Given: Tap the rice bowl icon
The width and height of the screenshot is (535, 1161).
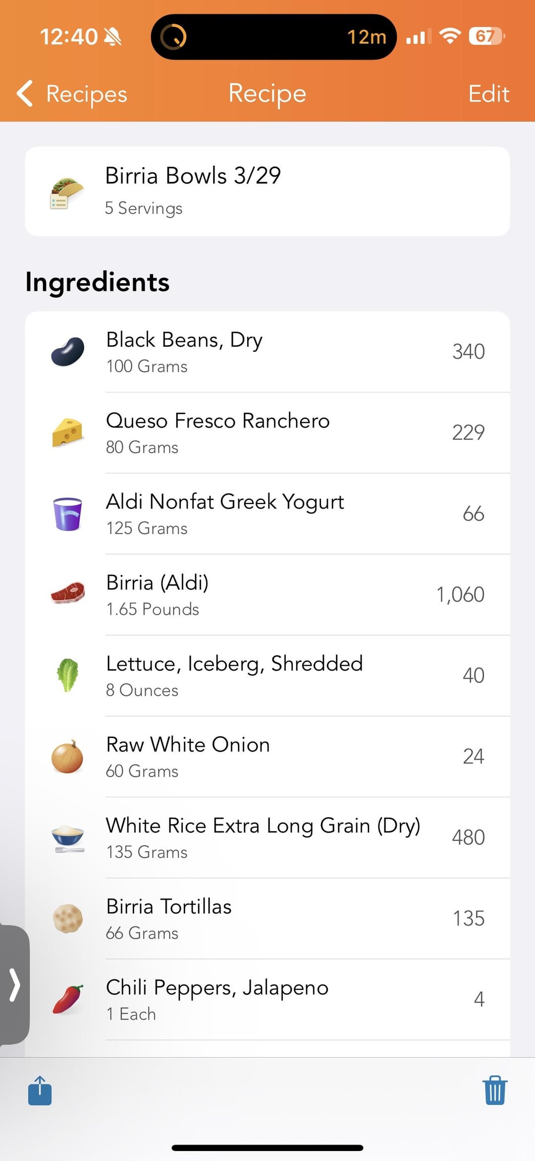Looking at the screenshot, I should click(68, 838).
